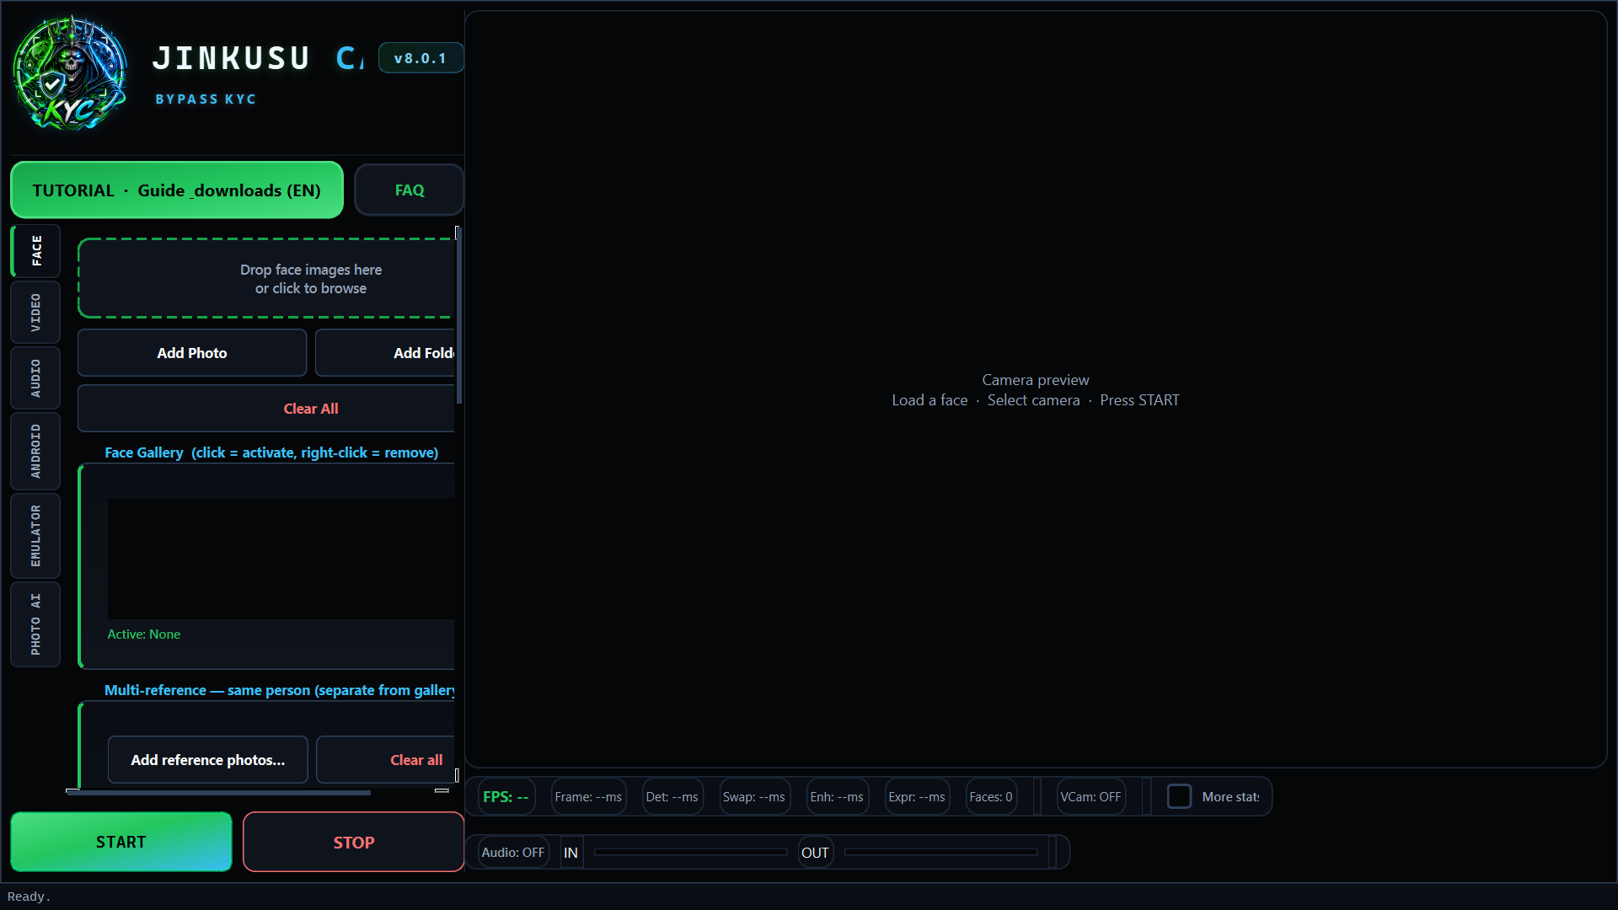Click the vertical scrollbar of the face panel

[458, 315]
